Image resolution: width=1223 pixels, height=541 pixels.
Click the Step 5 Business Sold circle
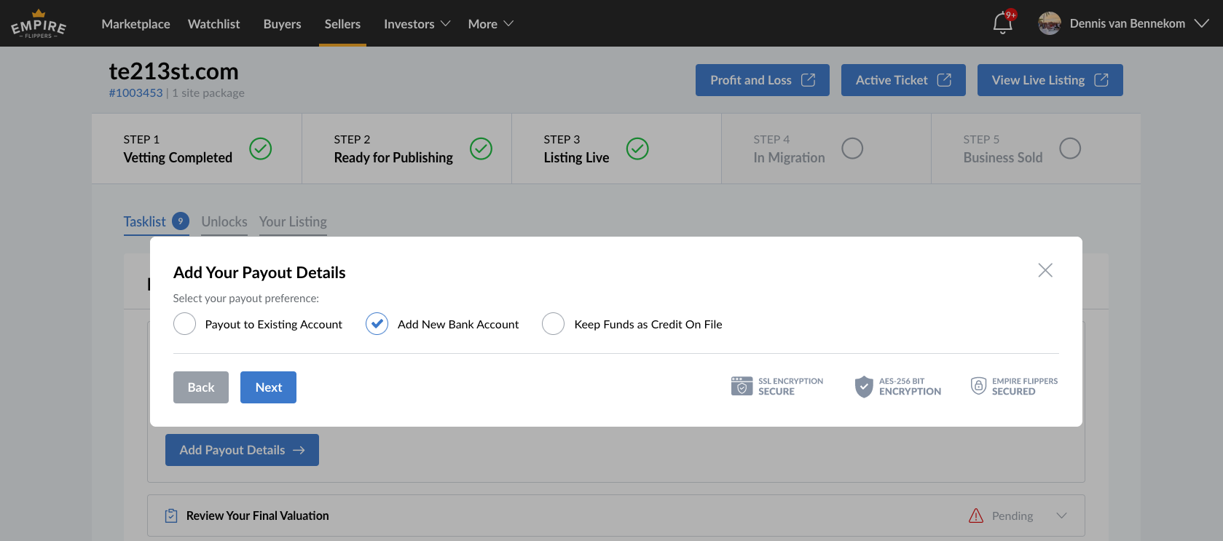(x=1070, y=149)
